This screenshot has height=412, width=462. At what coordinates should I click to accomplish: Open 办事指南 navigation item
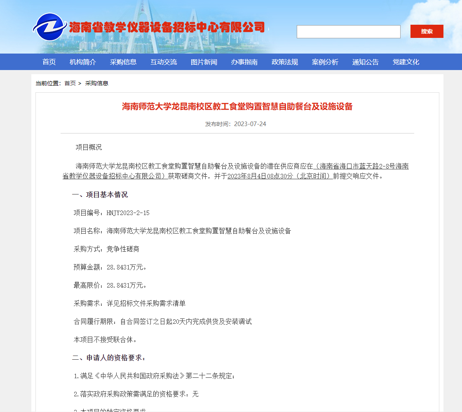(x=244, y=62)
